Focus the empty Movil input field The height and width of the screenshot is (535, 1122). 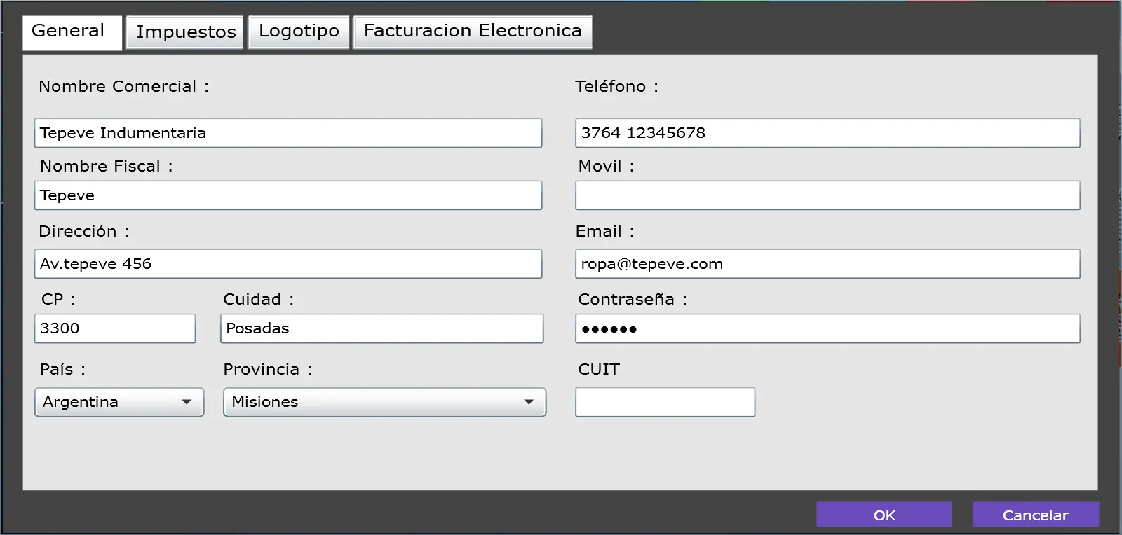pyautogui.click(x=828, y=195)
